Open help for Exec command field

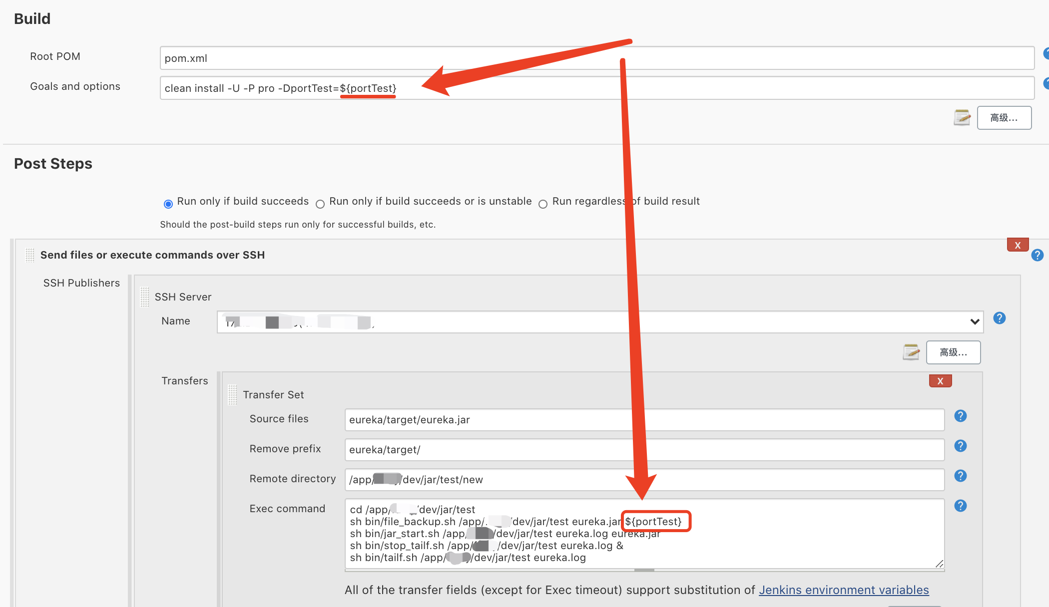(960, 506)
